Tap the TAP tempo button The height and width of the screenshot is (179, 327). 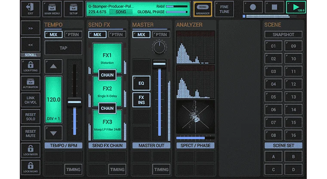pos(63,48)
